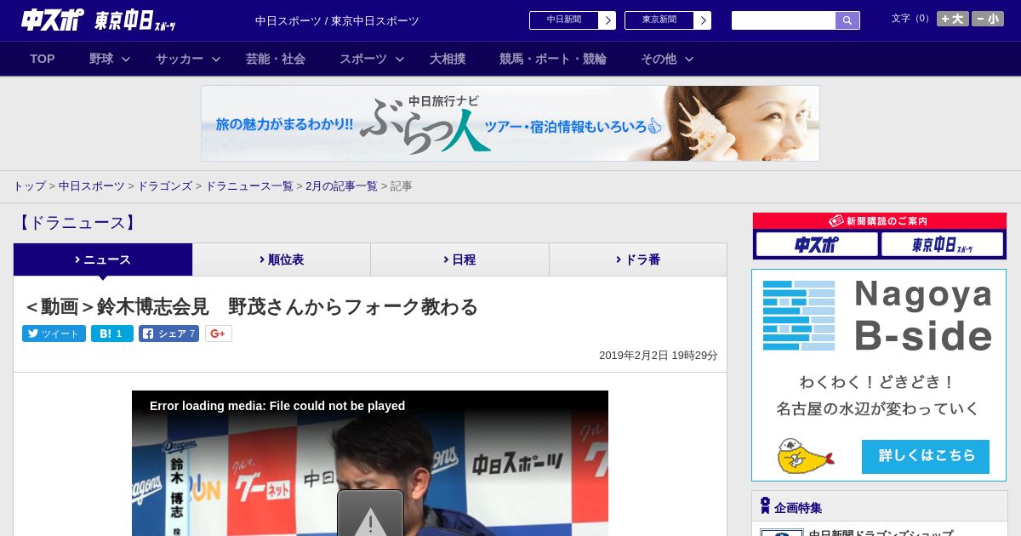Expand the 野球 navigation dropdown
This screenshot has height=536, width=1021.
pyautogui.click(x=110, y=59)
